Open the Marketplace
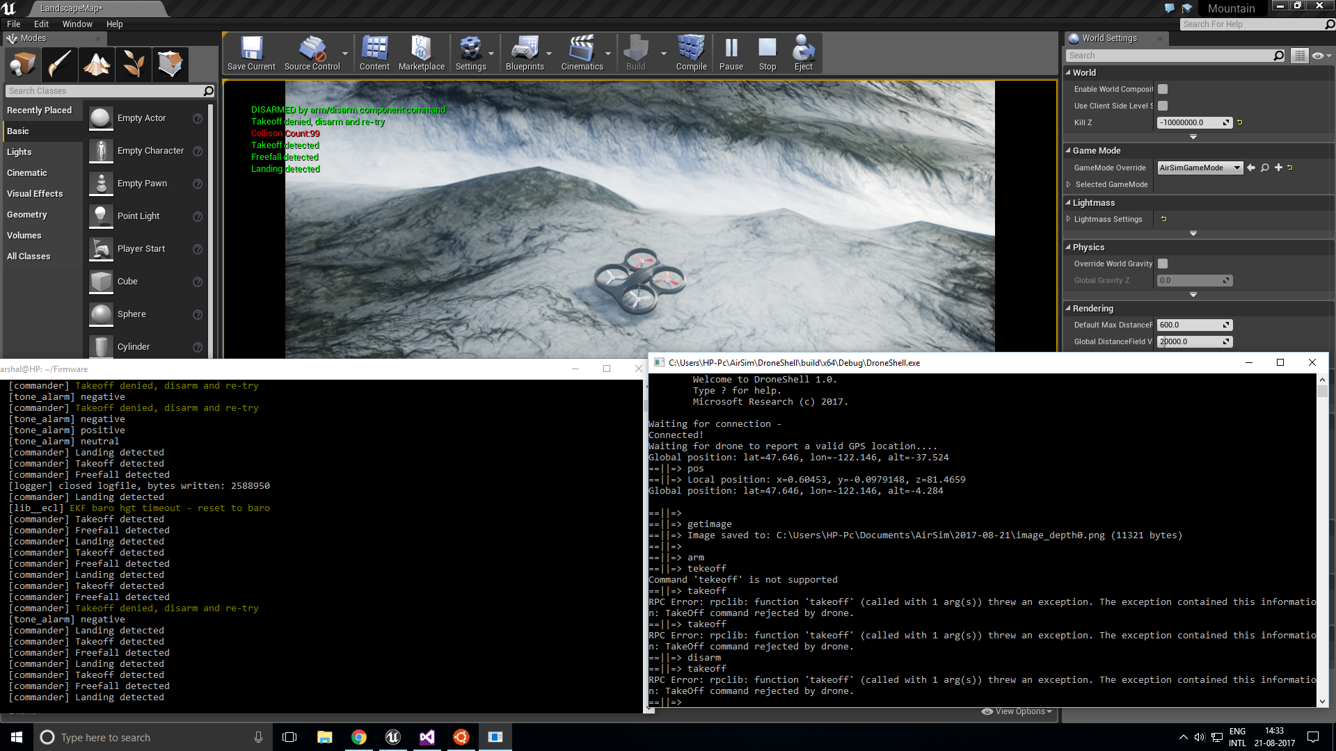The height and width of the screenshot is (751, 1336). pos(422,52)
